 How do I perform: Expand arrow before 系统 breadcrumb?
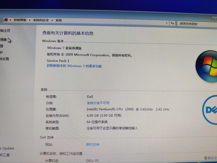(x=52, y=20)
